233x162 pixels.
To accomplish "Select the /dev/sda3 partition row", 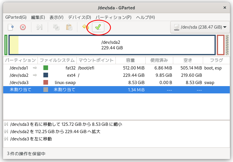I will point(117,82).
